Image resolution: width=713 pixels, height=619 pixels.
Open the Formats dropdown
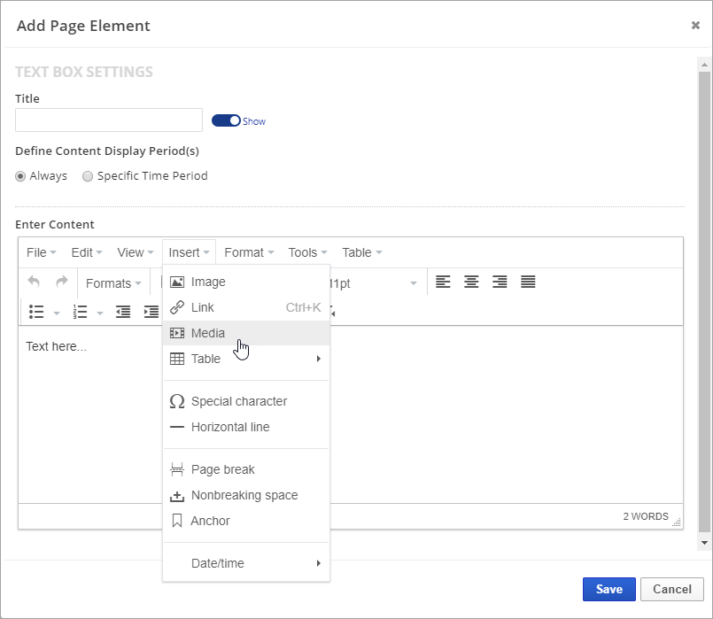(113, 283)
